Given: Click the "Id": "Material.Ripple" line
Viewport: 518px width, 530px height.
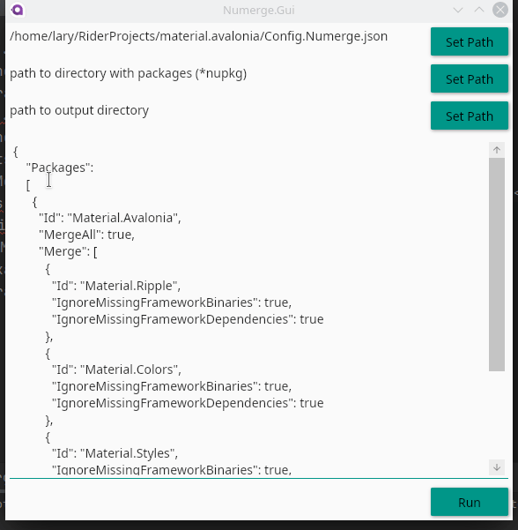Looking at the screenshot, I should pos(116,286).
